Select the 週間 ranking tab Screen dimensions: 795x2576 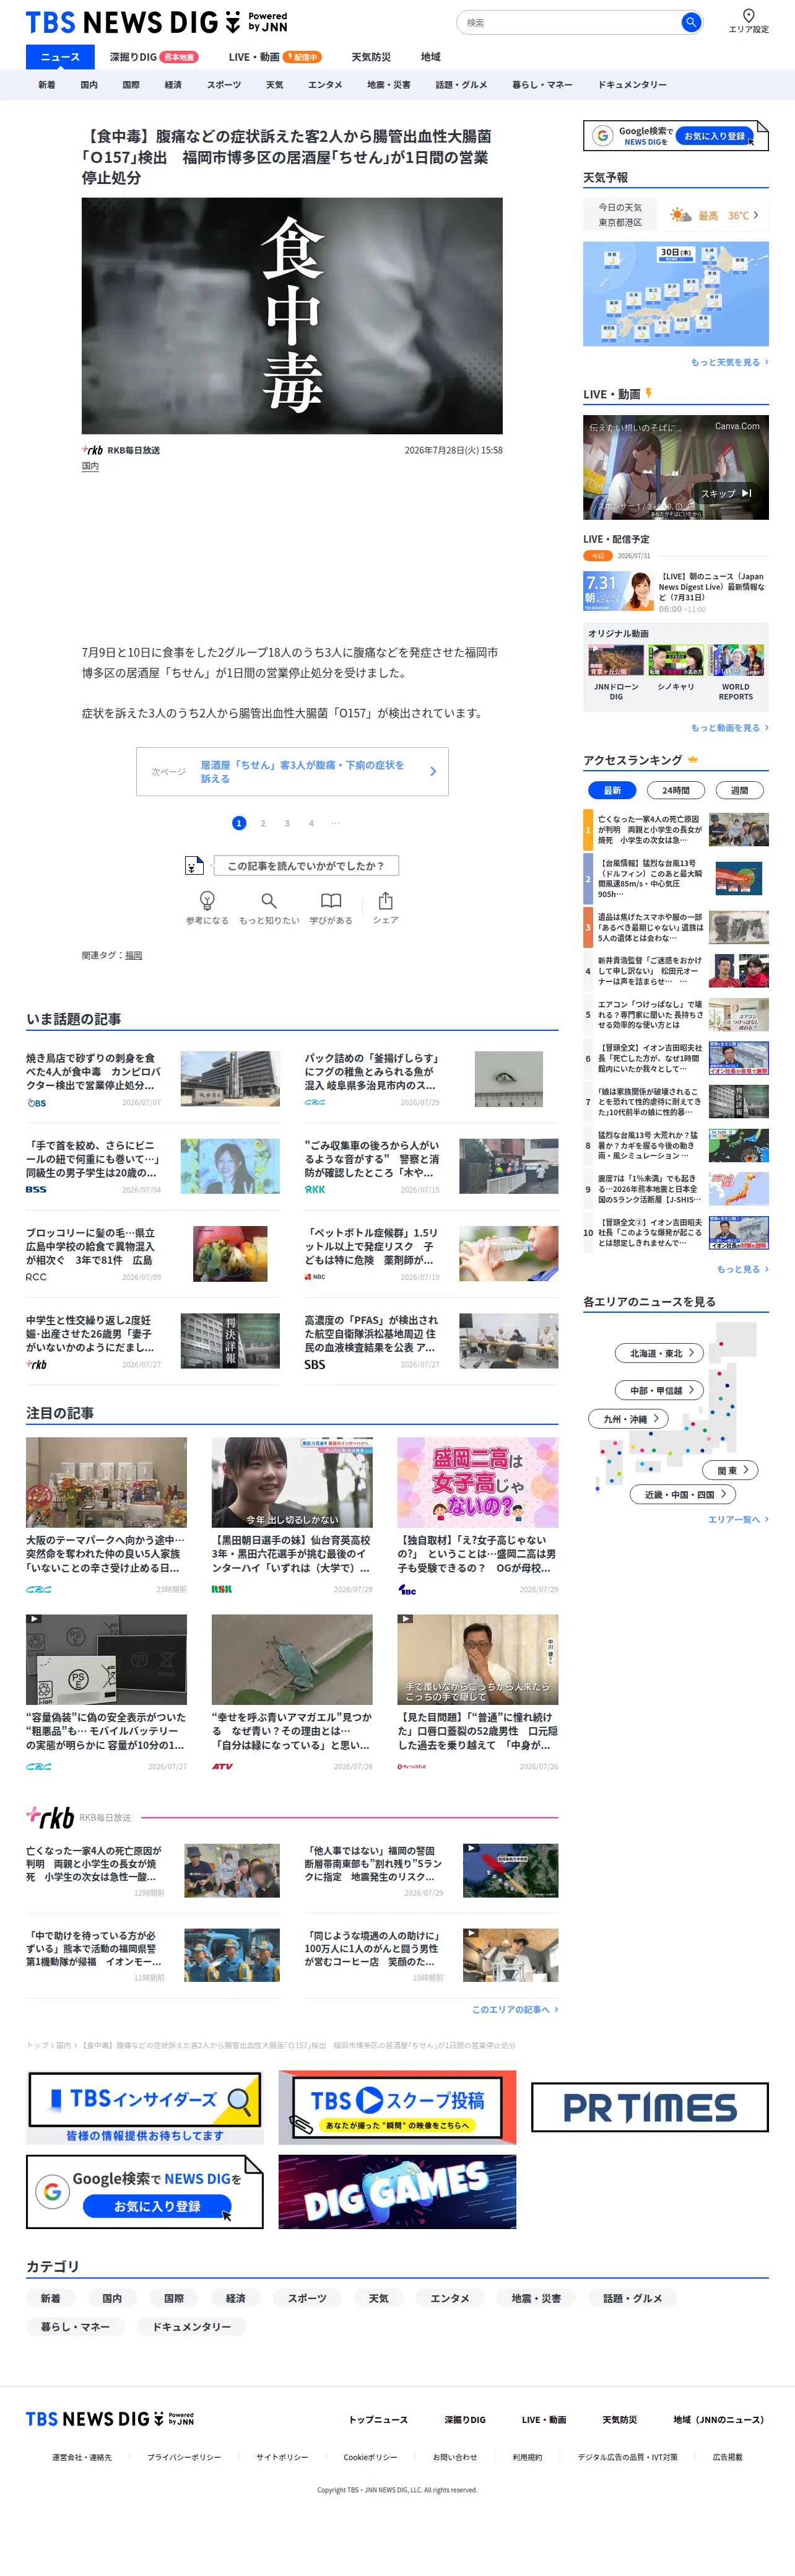(739, 790)
